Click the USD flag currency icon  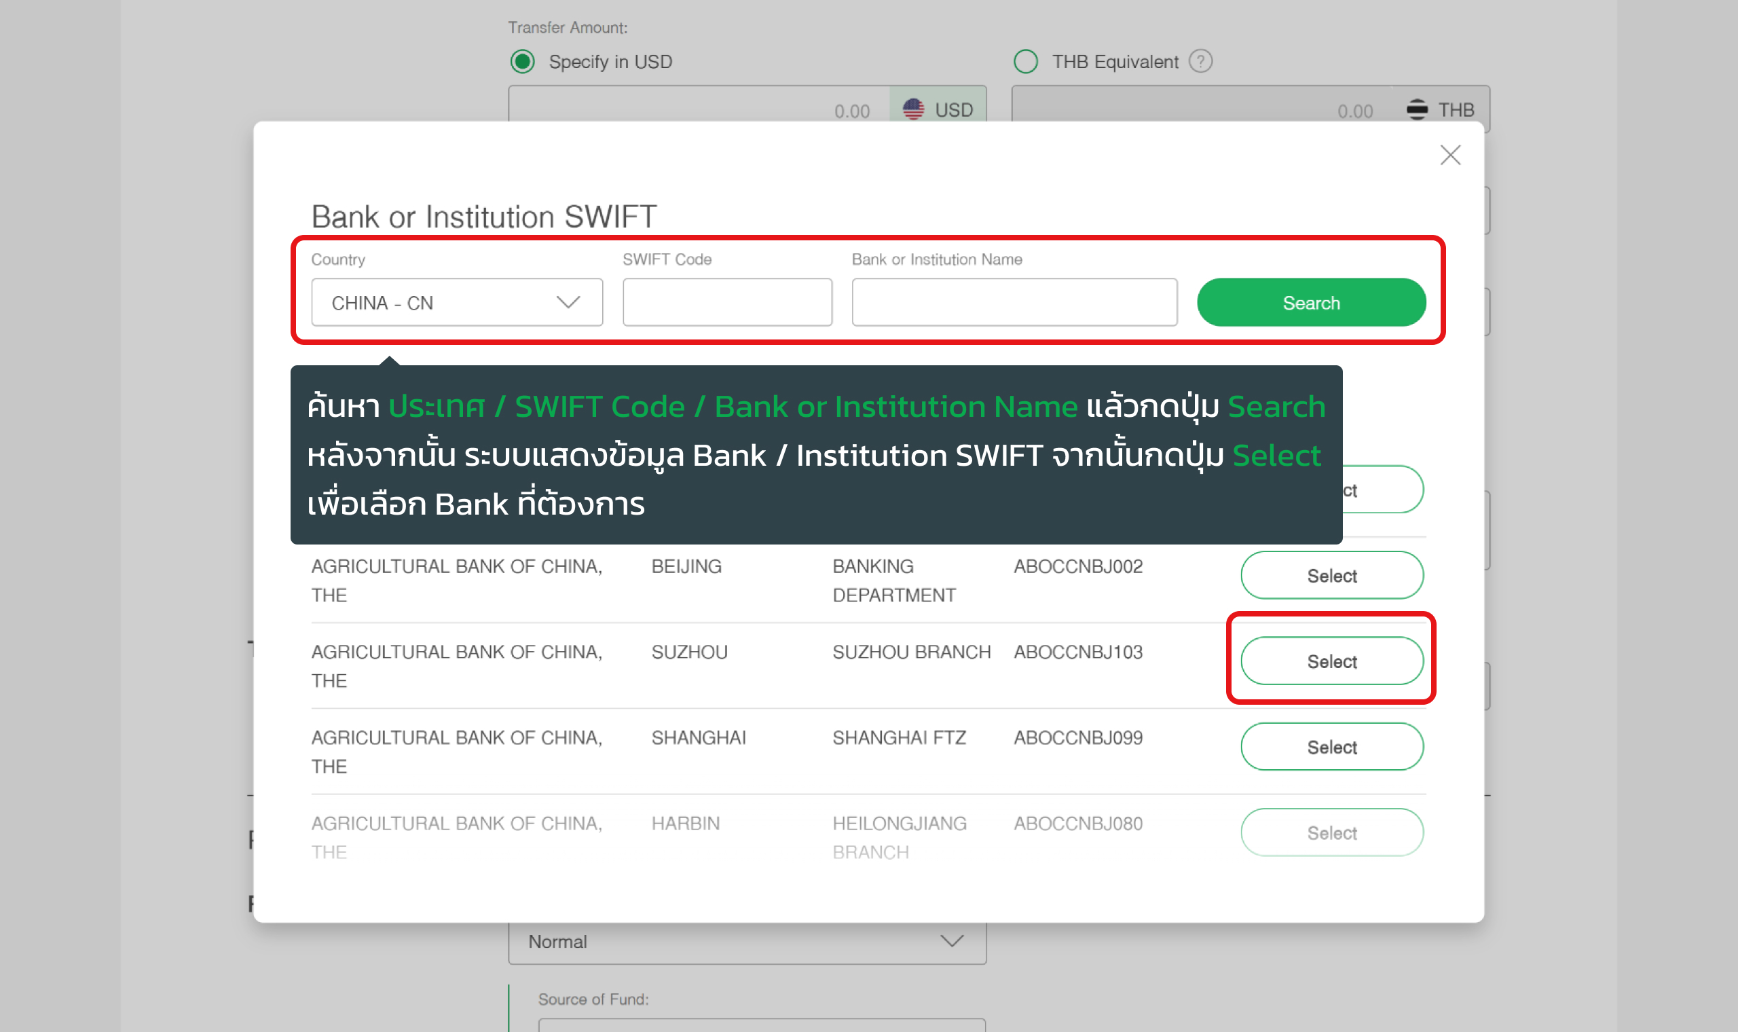914,109
